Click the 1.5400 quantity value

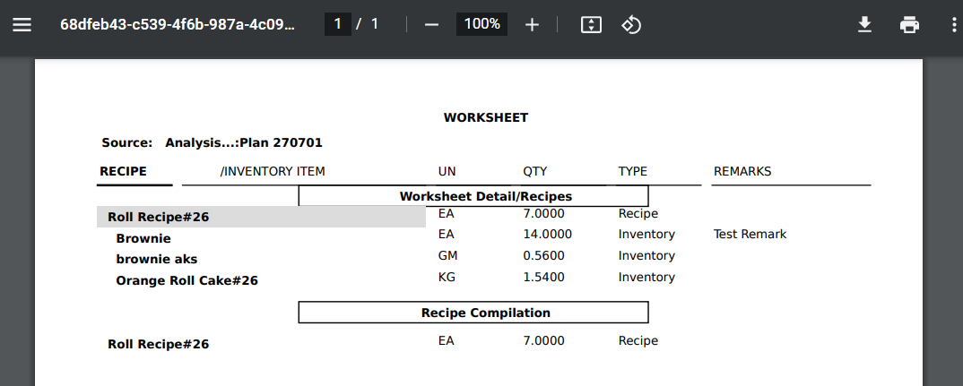tap(543, 277)
